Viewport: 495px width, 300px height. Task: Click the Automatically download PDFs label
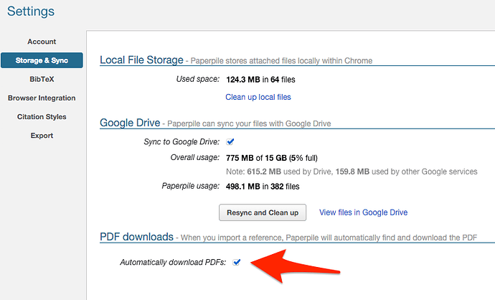(173, 263)
